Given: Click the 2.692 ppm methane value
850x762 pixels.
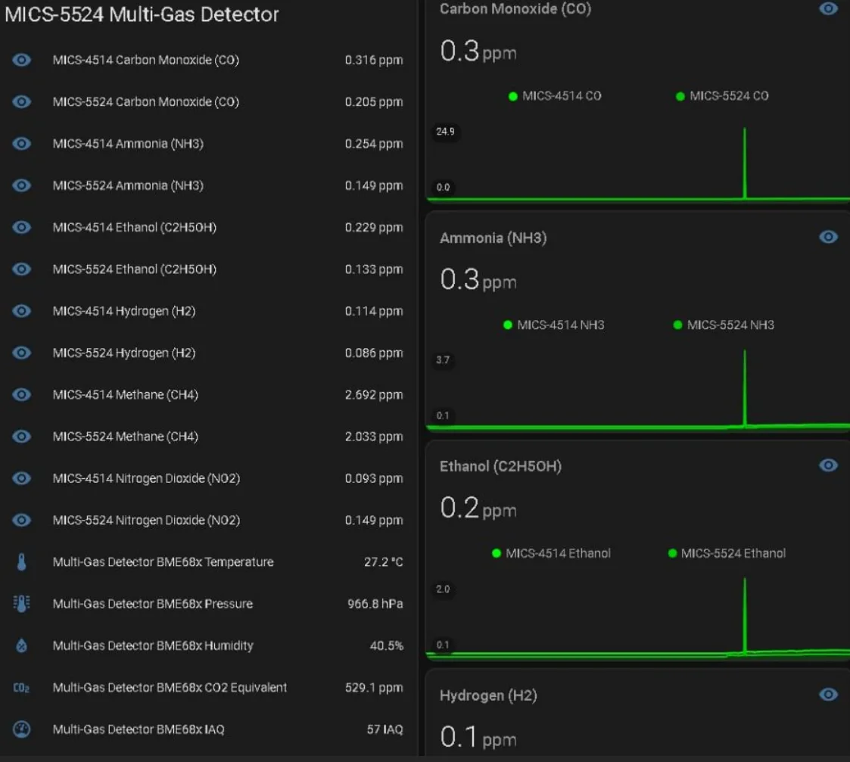Looking at the screenshot, I should click(373, 394).
